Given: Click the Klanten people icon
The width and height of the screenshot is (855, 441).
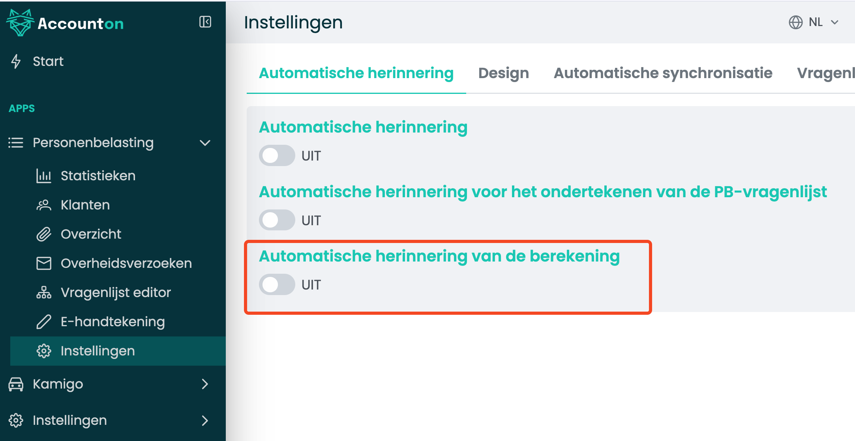Looking at the screenshot, I should coord(43,205).
